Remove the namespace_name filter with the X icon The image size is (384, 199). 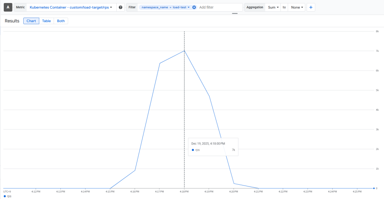[x=194, y=7]
